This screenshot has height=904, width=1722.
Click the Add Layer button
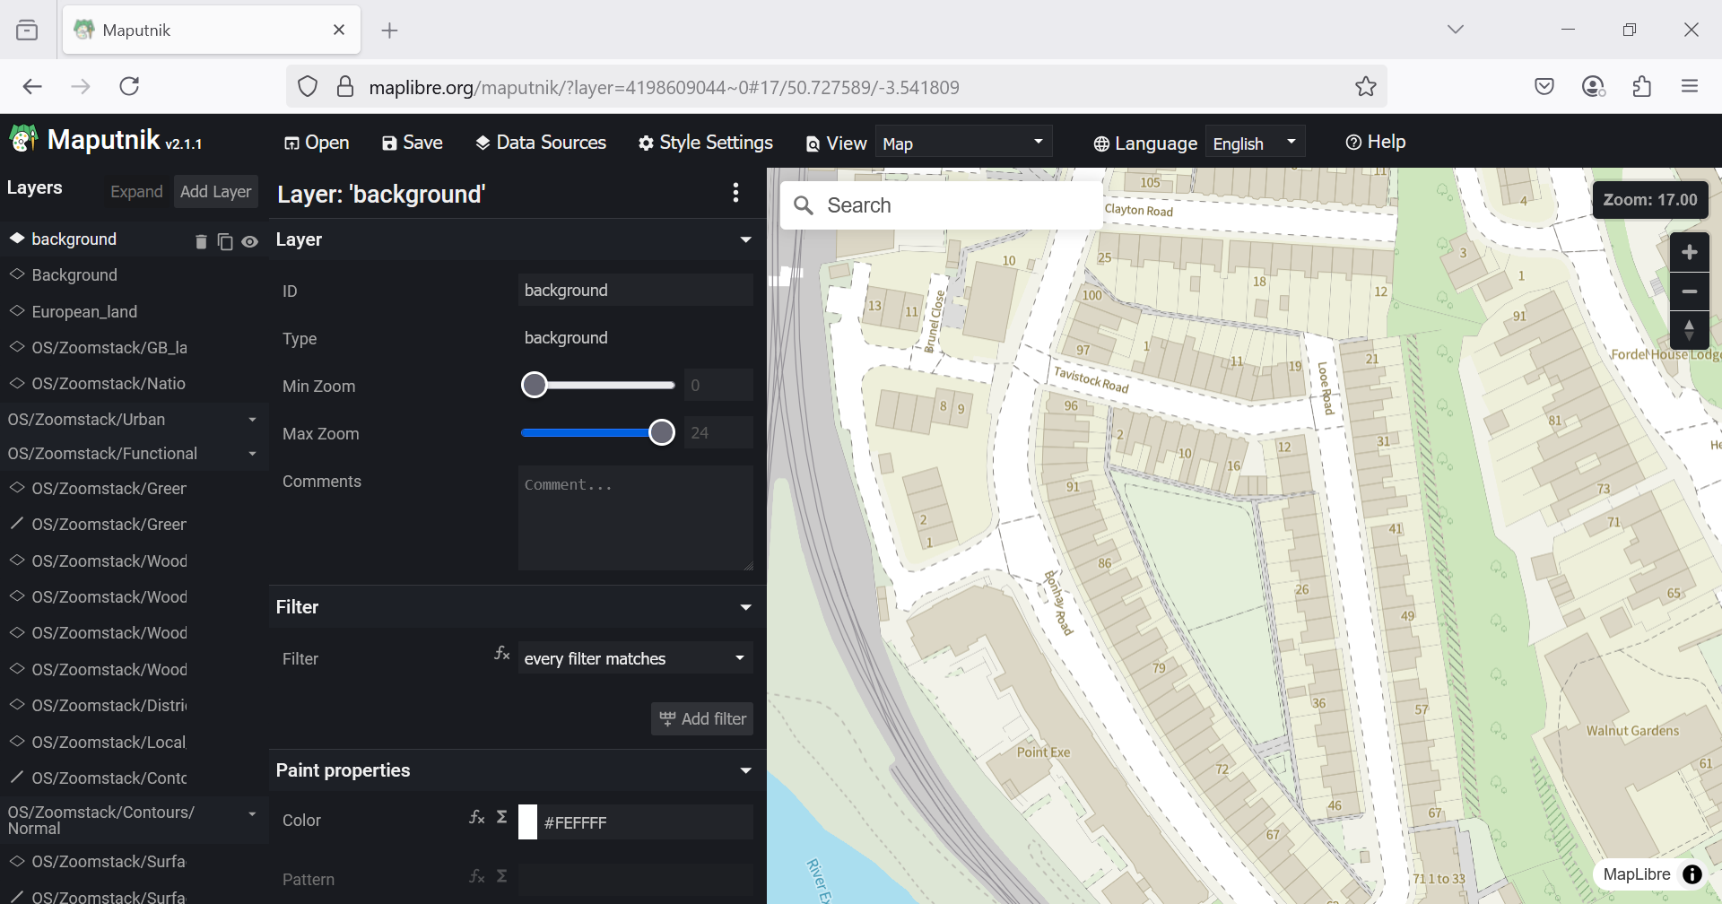tap(215, 192)
